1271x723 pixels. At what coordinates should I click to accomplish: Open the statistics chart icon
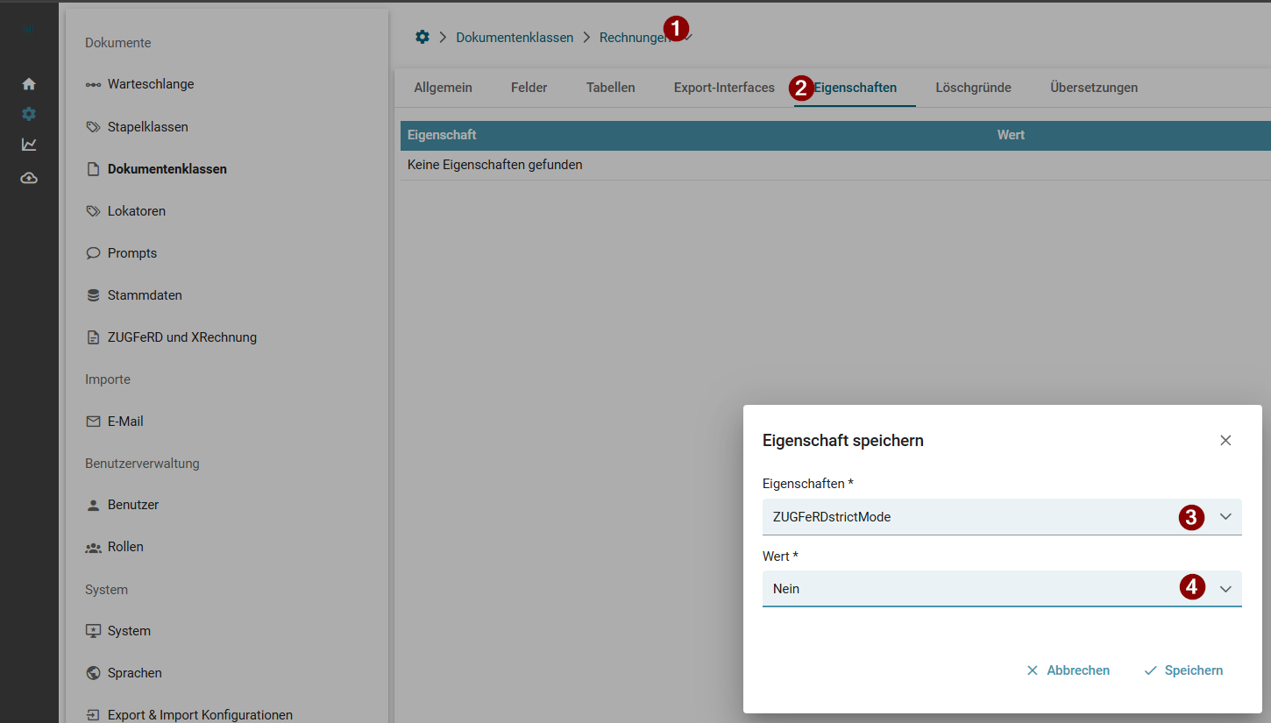tap(29, 145)
